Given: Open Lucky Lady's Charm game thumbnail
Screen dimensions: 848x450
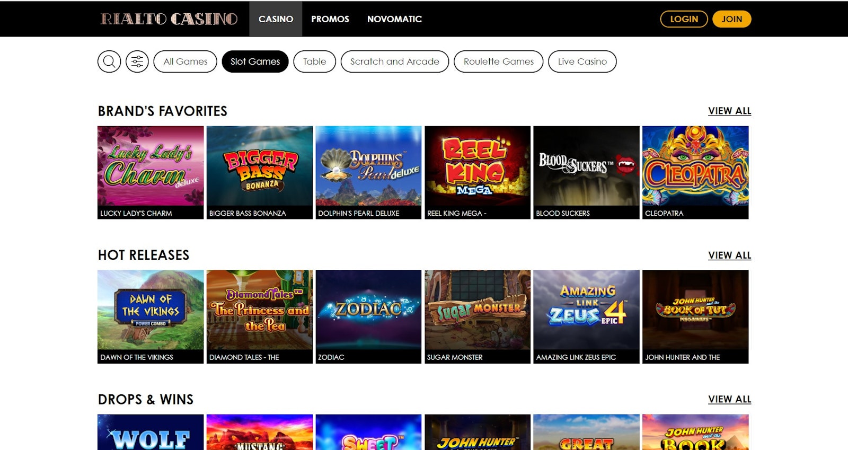Looking at the screenshot, I should [151, 172].
